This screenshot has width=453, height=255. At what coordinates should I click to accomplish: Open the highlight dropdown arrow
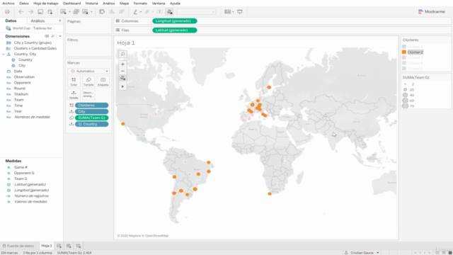(141, 12)
